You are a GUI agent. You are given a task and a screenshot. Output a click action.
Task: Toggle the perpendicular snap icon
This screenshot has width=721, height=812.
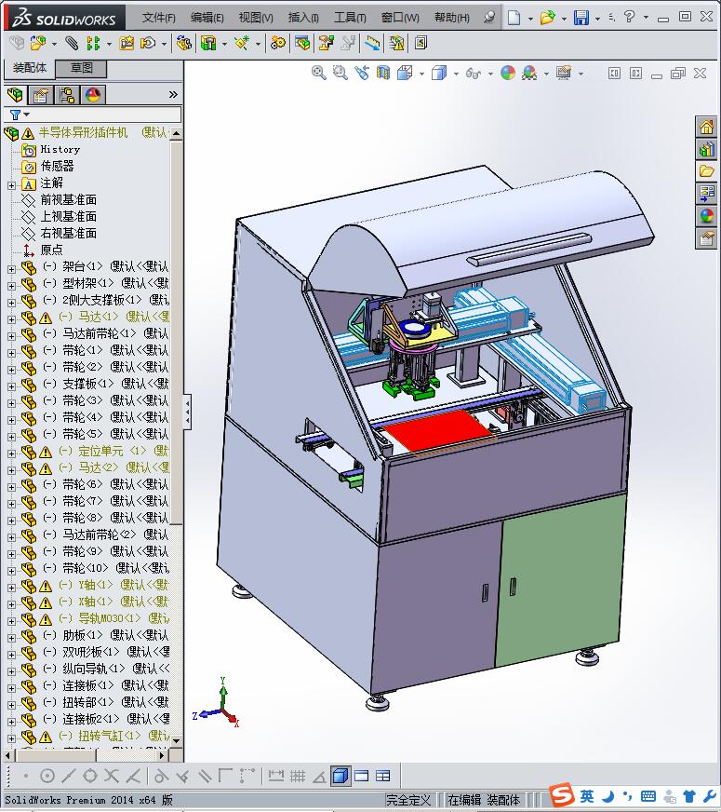point(182,776)
